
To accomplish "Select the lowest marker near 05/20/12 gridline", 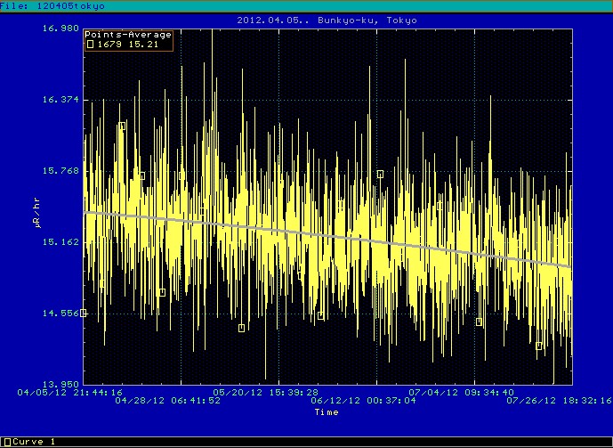I will pos(241,328).
